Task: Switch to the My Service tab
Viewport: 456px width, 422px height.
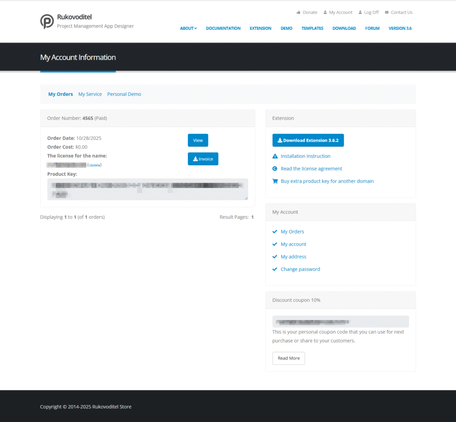Action: coord(90,94)
